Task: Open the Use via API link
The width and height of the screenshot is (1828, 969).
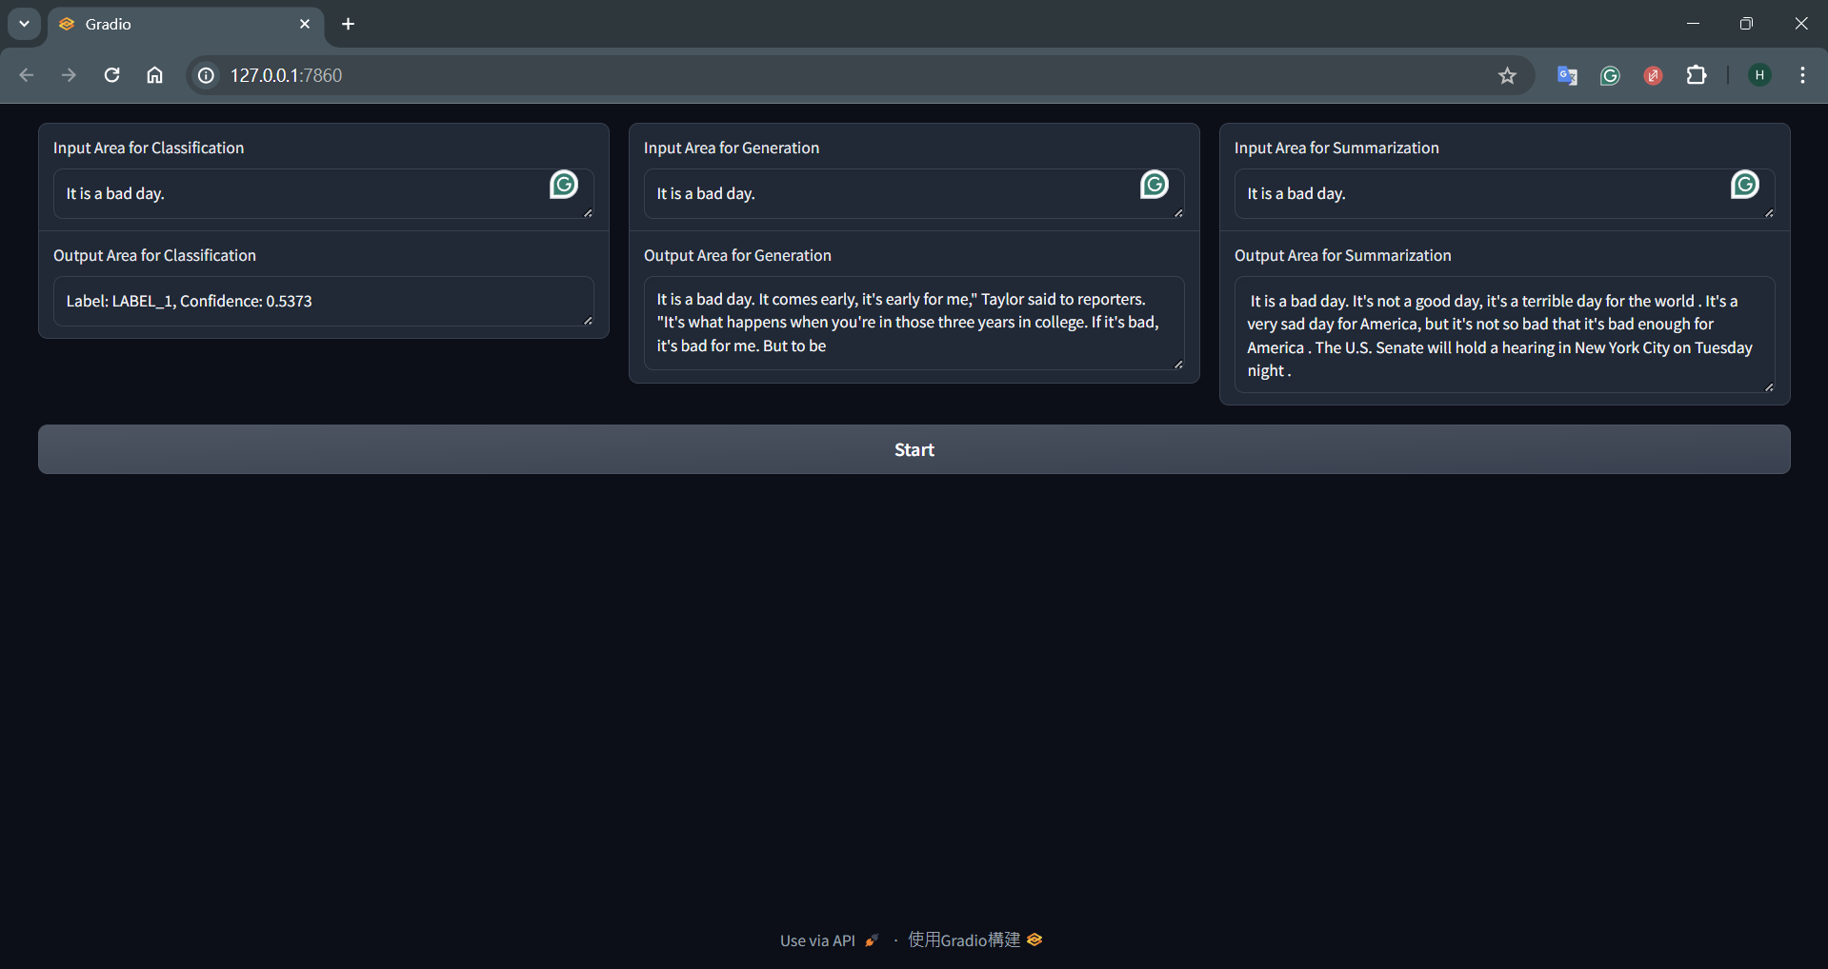Action: coord(828,940)
